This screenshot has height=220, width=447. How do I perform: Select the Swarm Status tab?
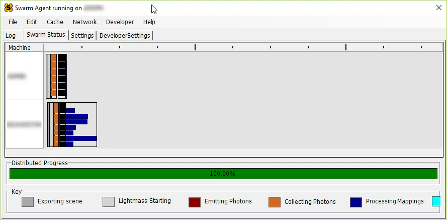point(46,35)
